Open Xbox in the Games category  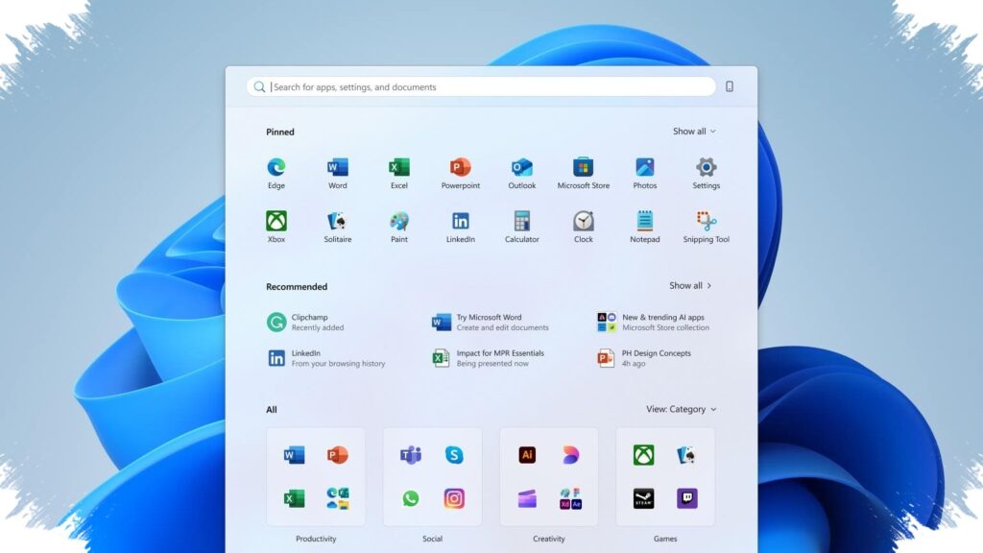point(644,454)
